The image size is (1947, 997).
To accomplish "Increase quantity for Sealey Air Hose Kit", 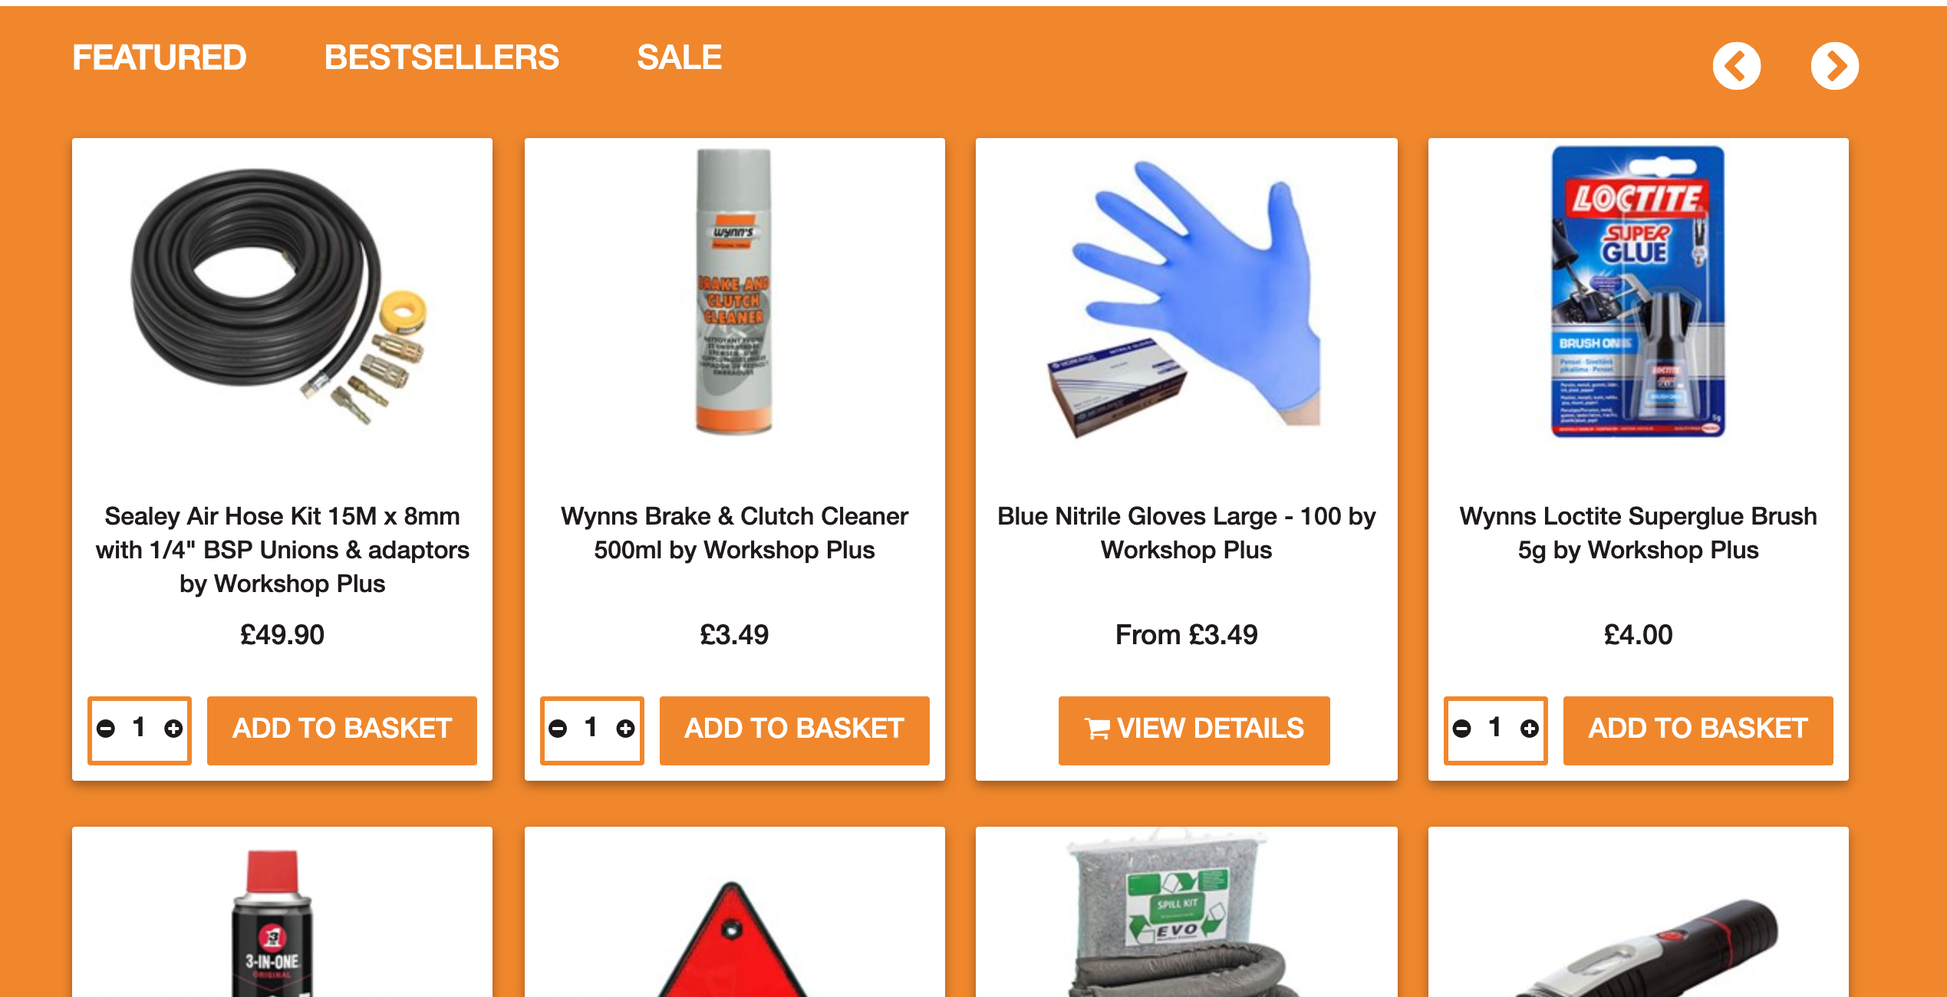I will click(x=173, y=729).
